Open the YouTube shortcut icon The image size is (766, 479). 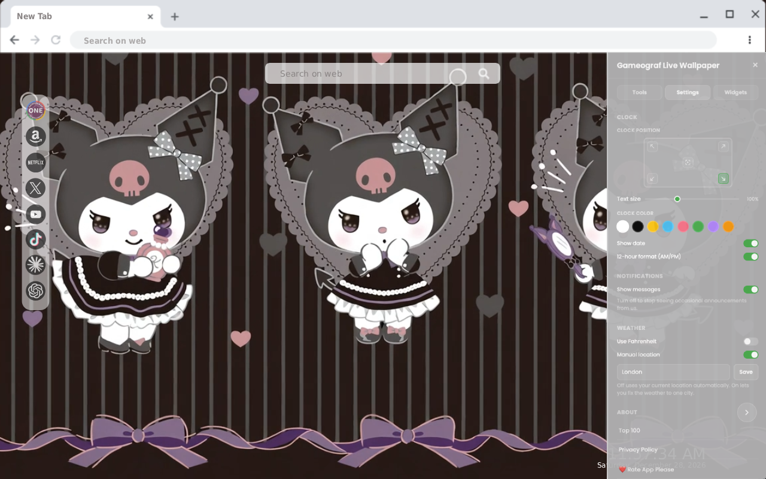tap(36, 214)
